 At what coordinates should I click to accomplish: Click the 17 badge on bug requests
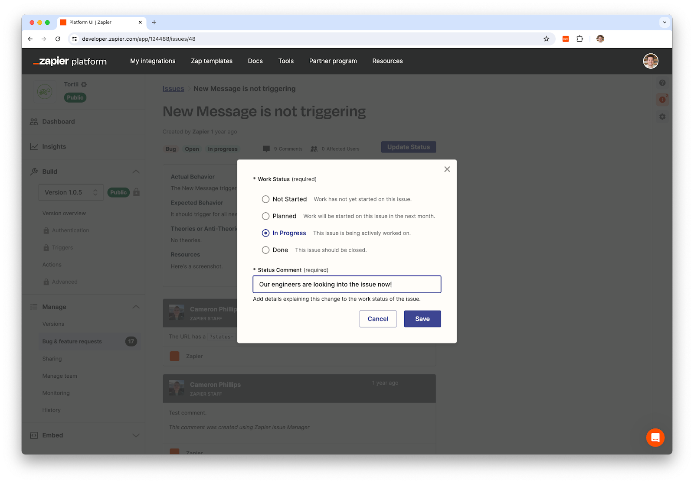click(131, 341)
